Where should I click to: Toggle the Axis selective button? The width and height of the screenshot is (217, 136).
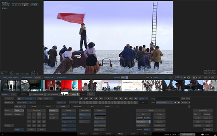(x=124, y=78)
